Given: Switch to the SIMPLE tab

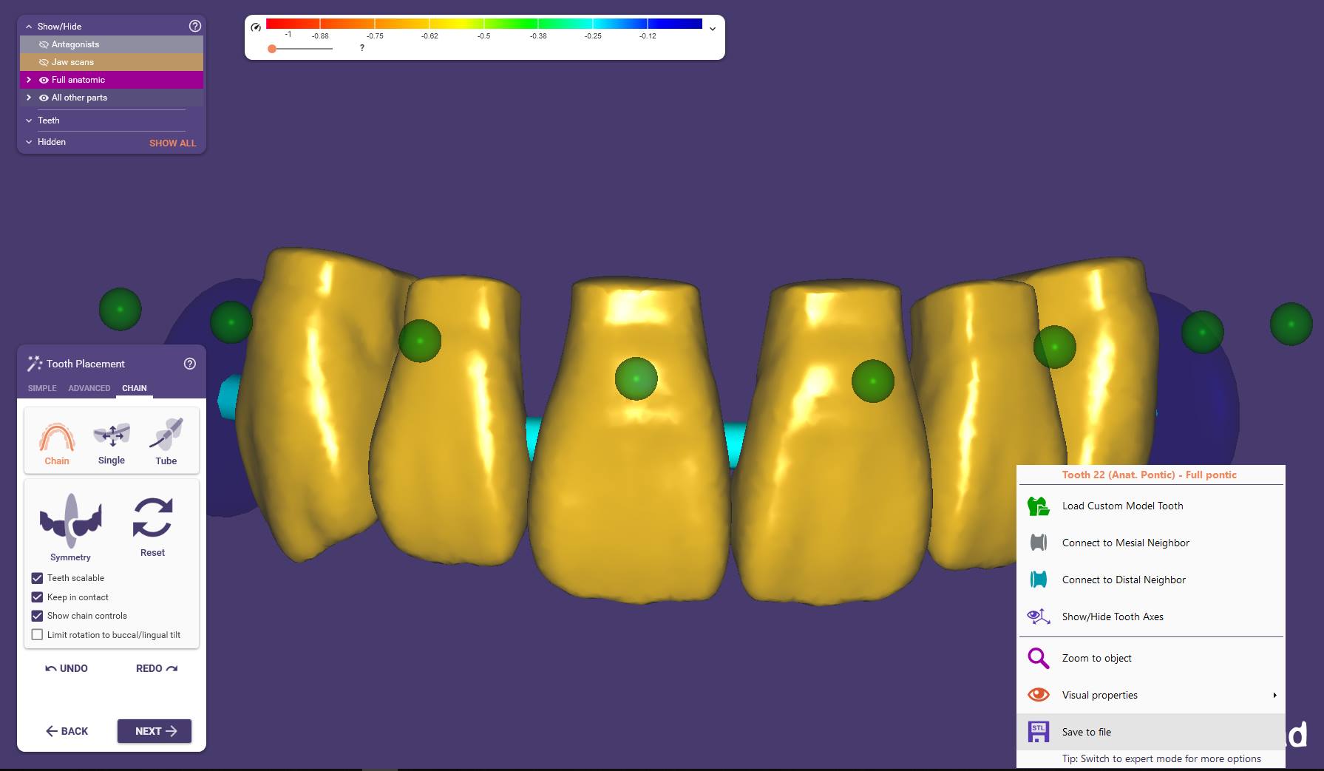Looking at the screenshot, I should (42, 388).
